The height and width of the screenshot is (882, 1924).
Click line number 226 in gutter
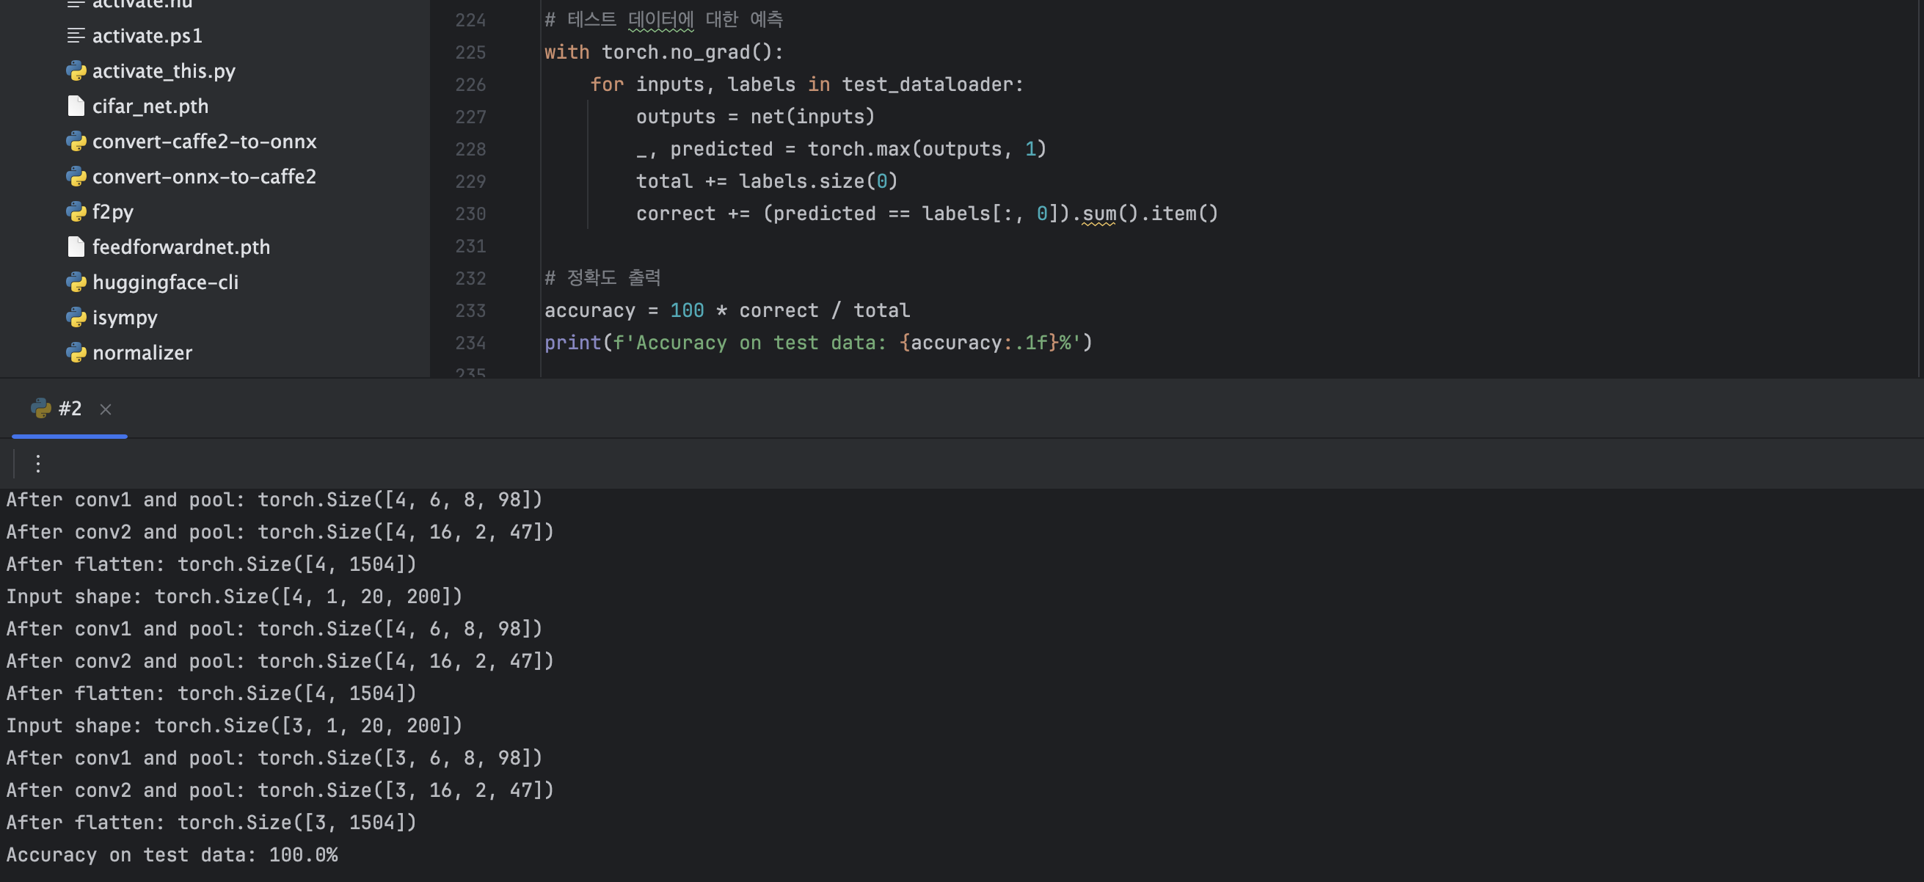(470, 85)
